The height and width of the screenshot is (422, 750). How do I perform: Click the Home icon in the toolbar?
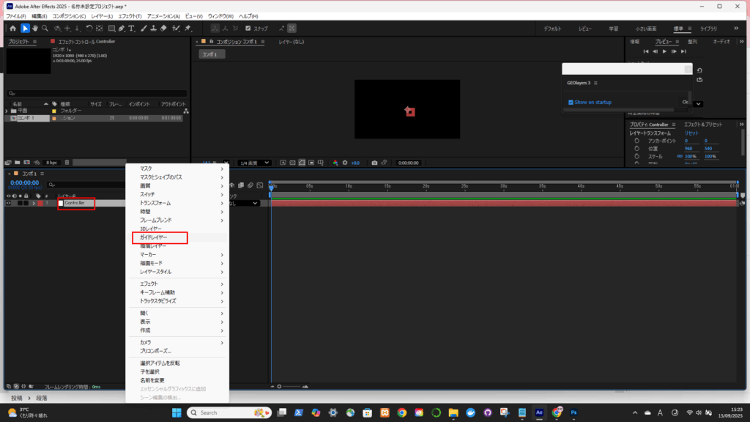coord(12,28)
